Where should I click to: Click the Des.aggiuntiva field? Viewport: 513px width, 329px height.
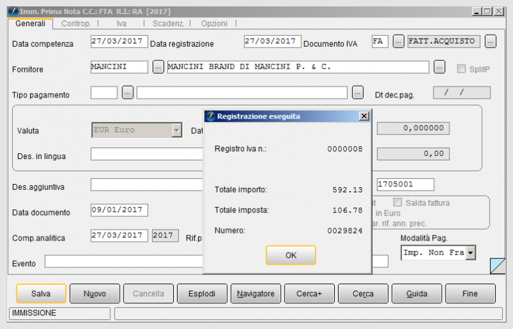147,185
